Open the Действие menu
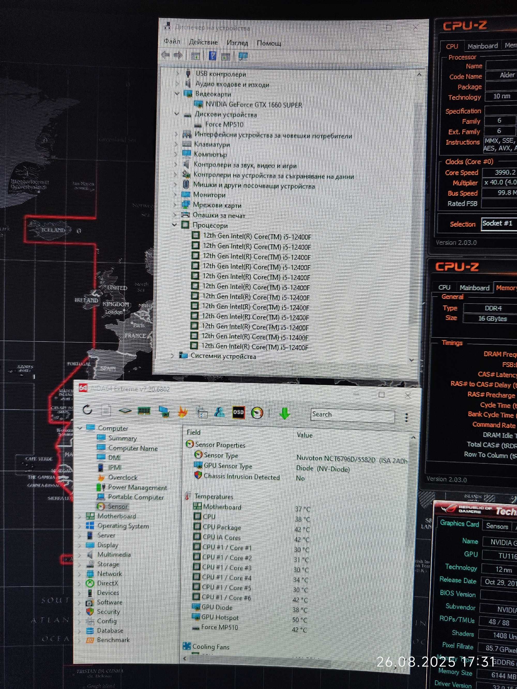 tap(203, 42)
